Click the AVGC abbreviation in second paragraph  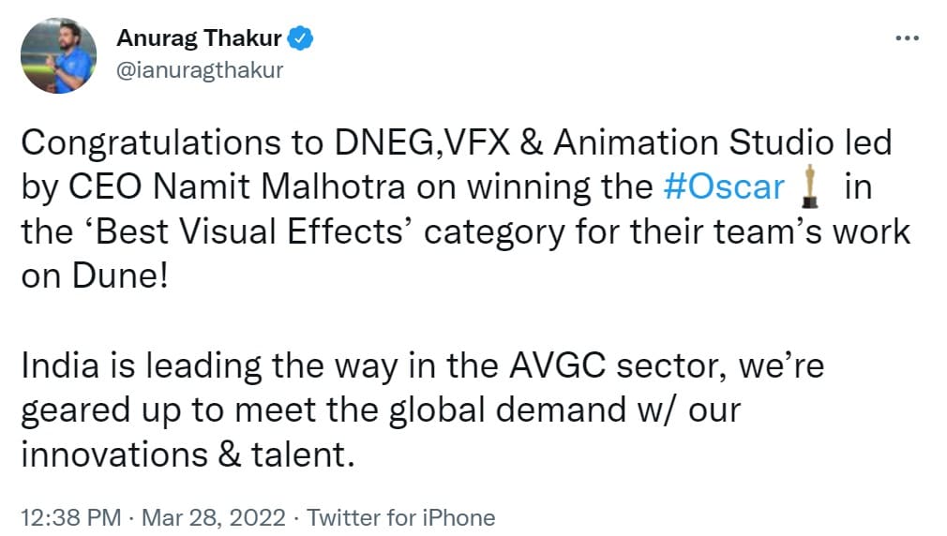pyautogui.click(x=557, y=365)
